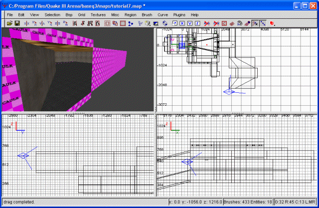Expand the Region menu
Viewport: 319px width, 208px height.
coord(131,15)
